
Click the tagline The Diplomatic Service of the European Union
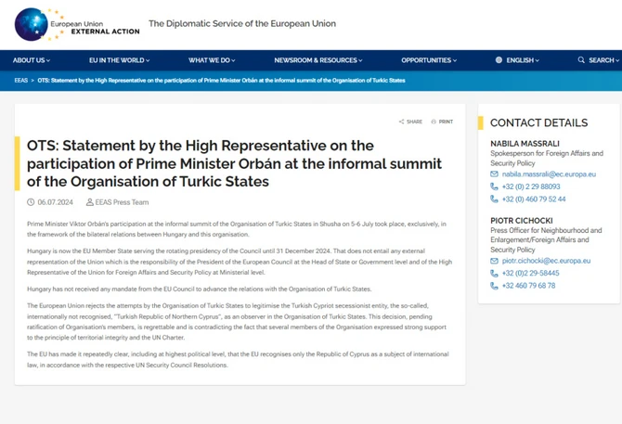[242, 24]
